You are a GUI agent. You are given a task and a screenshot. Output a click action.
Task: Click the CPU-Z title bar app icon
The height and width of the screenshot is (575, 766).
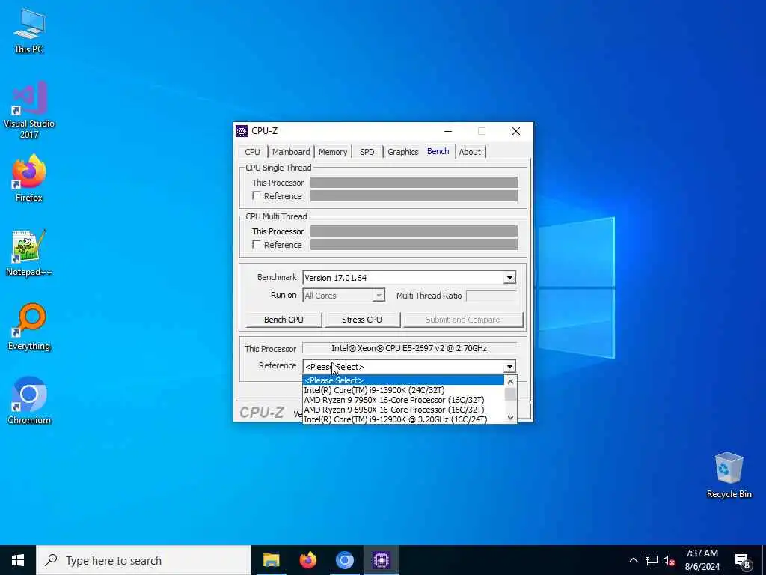tap(242, 130)
